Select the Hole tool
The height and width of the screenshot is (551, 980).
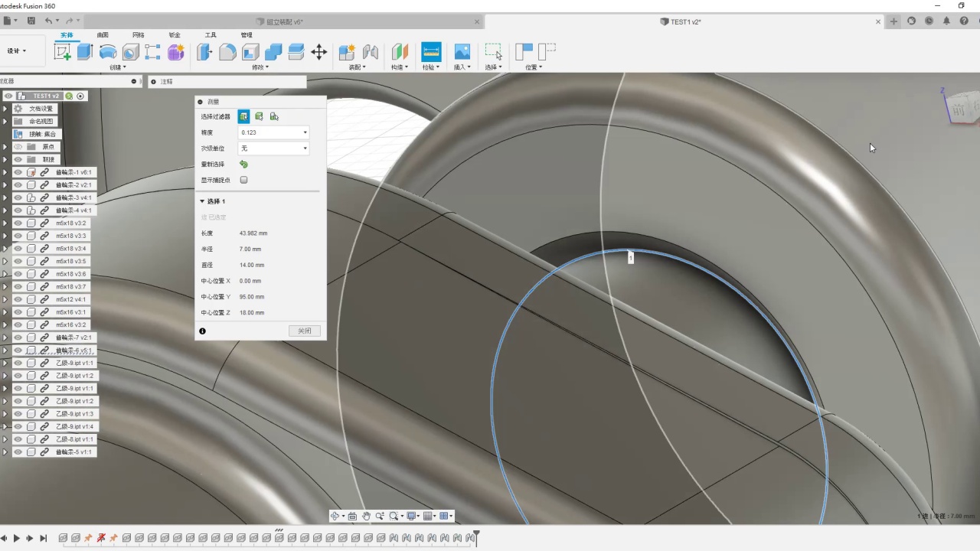pyautogui.click(x=130, y=52)
